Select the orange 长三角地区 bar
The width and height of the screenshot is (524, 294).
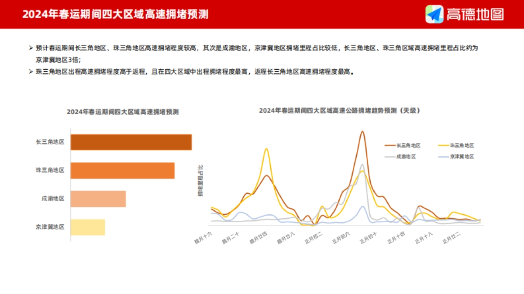point(131,141)
